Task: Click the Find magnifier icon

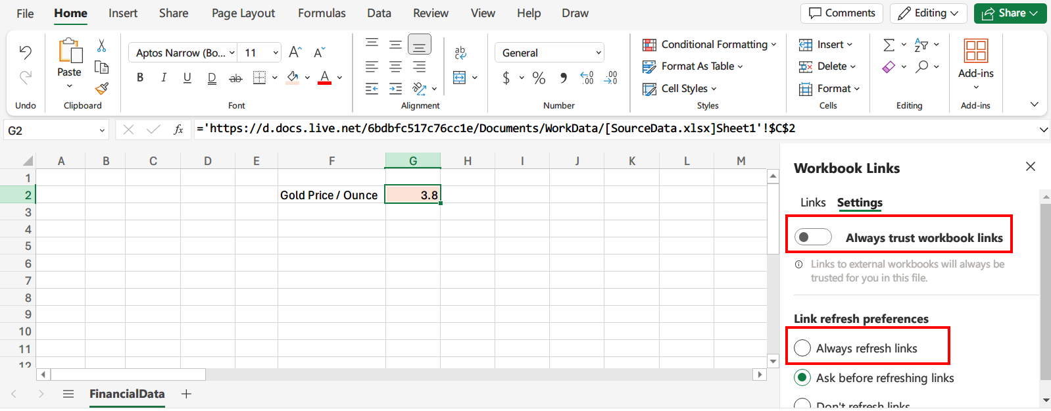Action: pos(922,66)
